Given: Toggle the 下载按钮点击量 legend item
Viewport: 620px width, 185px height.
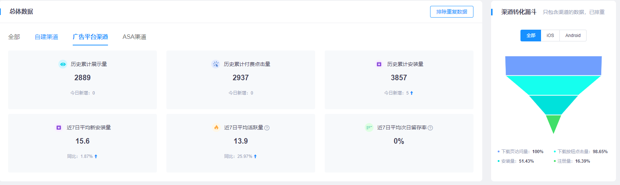Looking at the screenshot, I should [x=580, y=152].
